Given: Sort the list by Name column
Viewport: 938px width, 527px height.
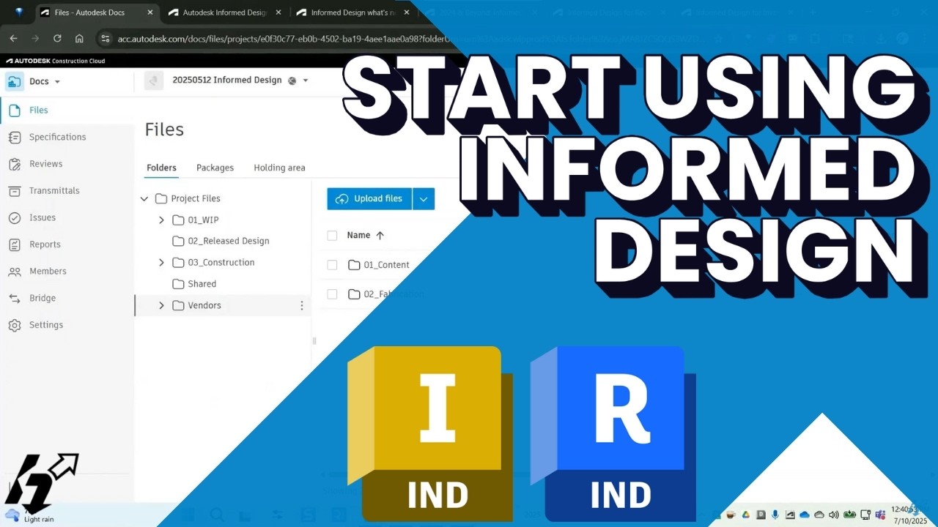Looking at the screenshot, I should pos(365,236).
